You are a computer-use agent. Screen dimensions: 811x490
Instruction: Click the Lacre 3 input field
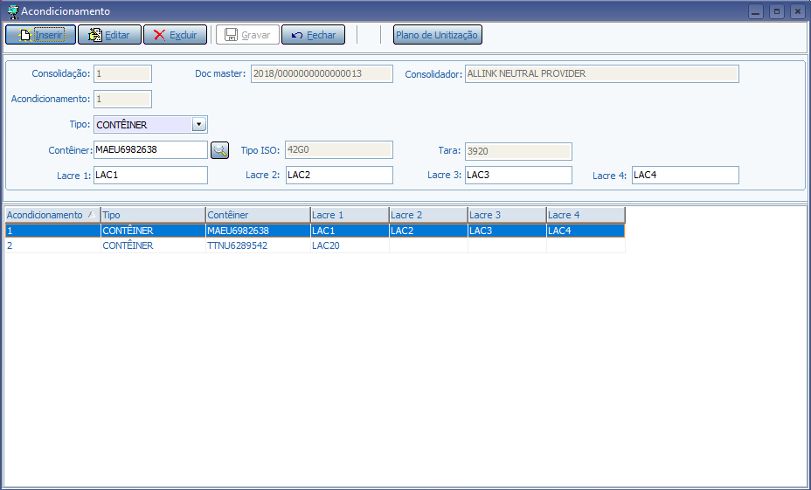[518, 176]
